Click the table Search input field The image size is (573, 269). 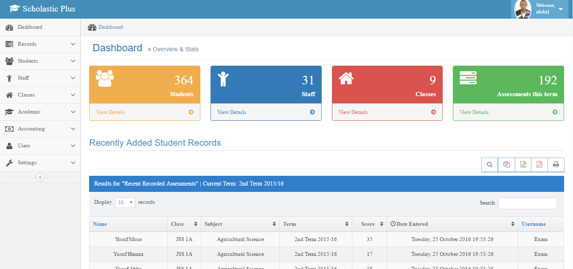coord(528,203)
